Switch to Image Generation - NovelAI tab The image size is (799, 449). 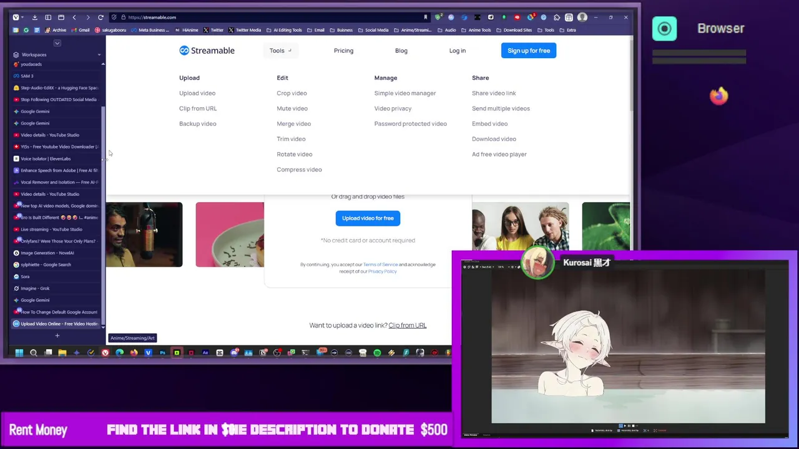(56, 253)
